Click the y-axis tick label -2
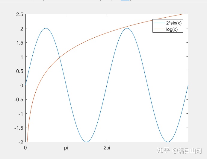The width and height of the screenshot is (207, 159). pyautogui.click(x=21, y=142)
